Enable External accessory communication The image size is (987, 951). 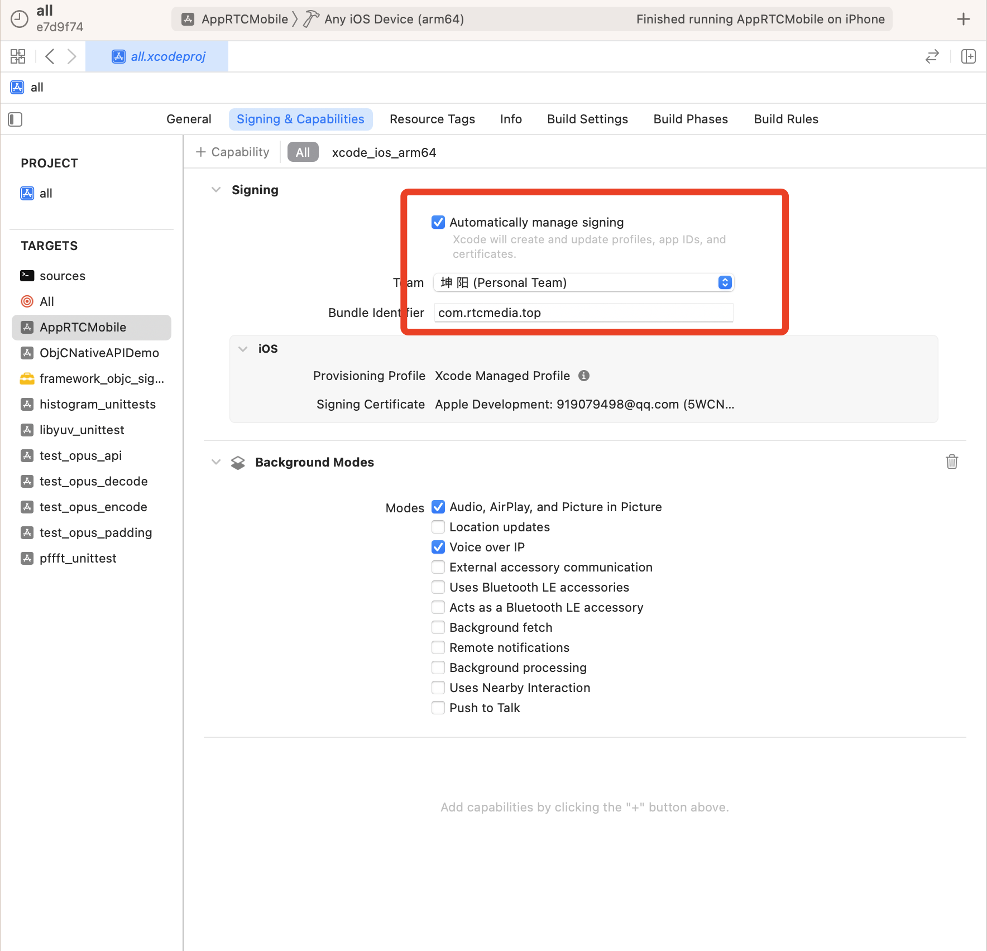coord(438,567)
